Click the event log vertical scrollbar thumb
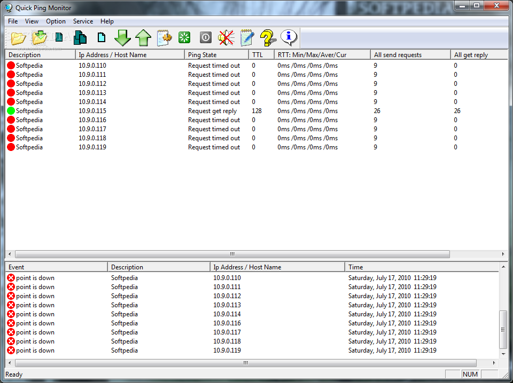 click(503, 330)
